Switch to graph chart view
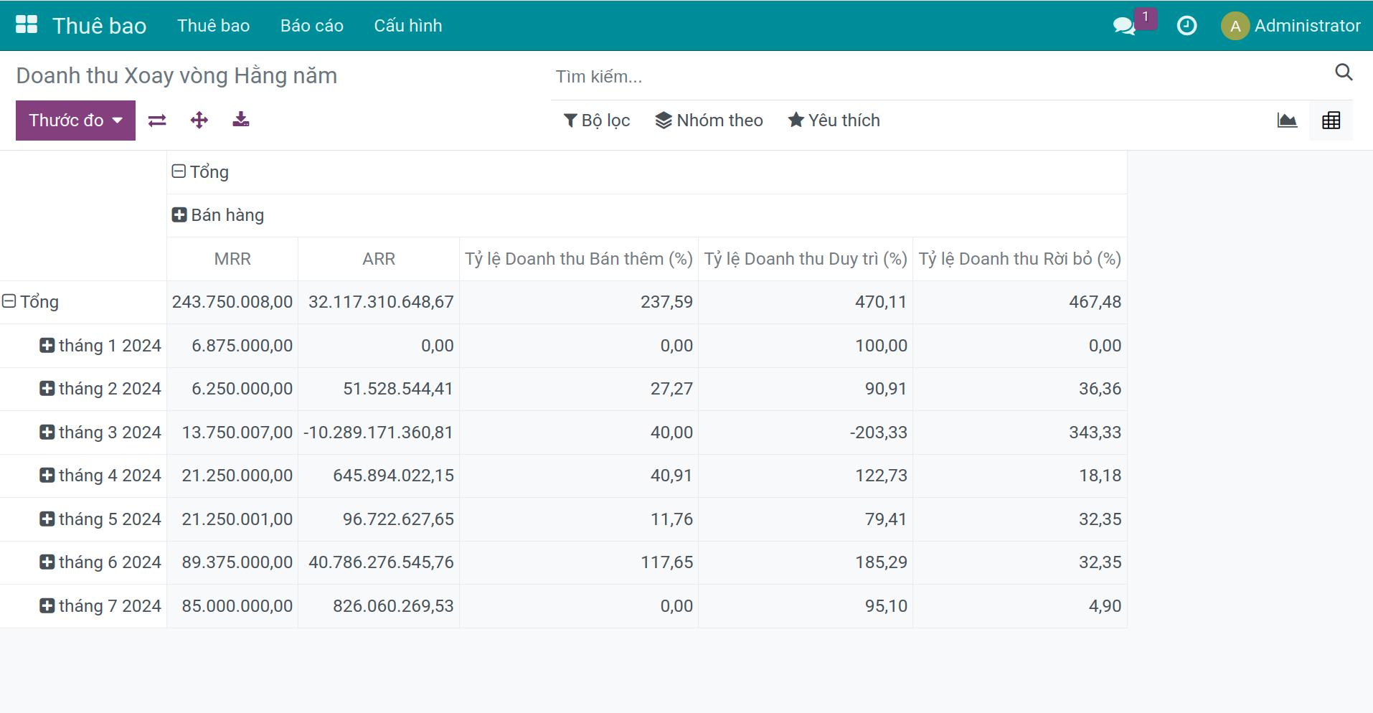This screenshot has width=1373, height=713. (x=1287, y=121)
